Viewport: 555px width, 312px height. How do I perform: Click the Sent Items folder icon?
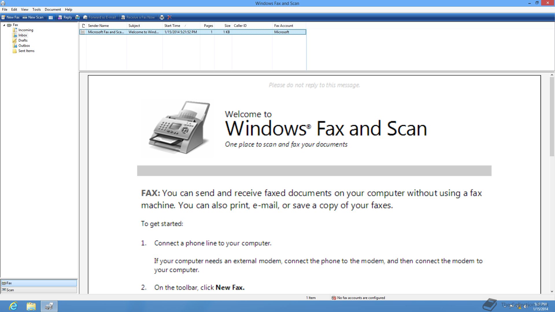click(15, 51)
